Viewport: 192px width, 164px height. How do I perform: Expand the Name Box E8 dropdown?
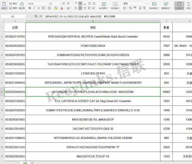point(26,17)
